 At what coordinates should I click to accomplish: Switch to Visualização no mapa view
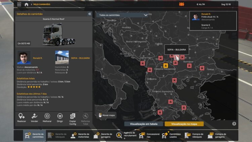184,124
